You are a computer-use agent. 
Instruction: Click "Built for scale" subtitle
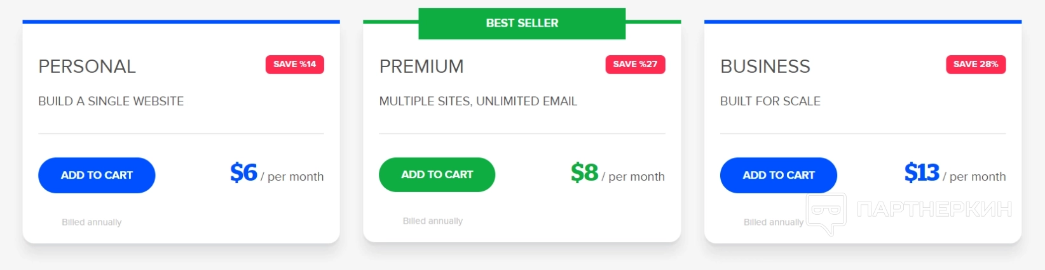pyautogui.click(x=770, y=101)
